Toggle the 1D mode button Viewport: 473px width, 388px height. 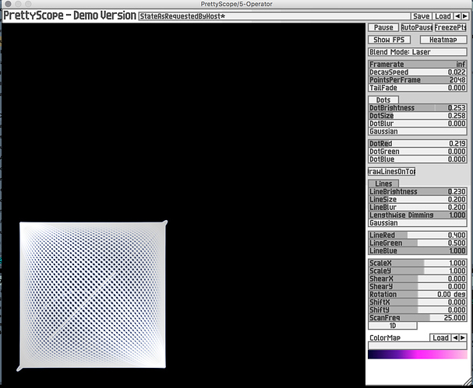click(393, 326)
